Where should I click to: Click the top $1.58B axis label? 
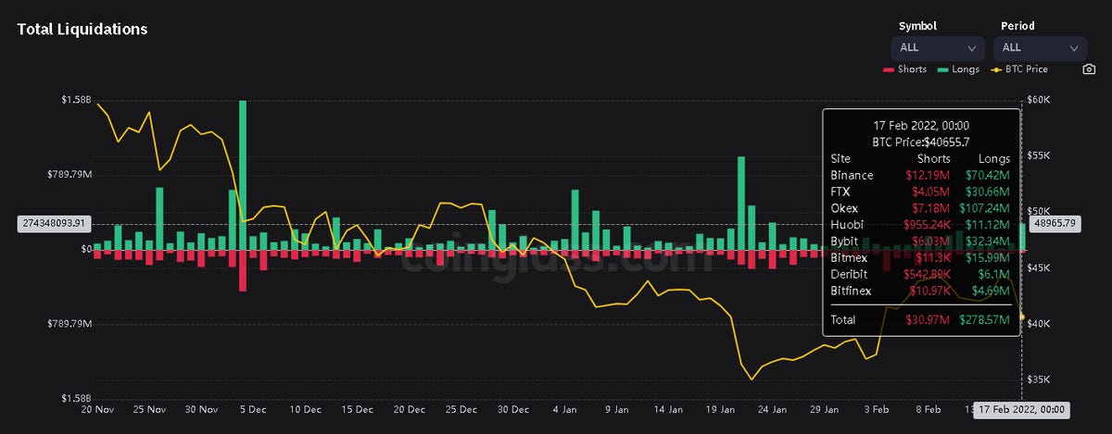[x=76, y=100]
